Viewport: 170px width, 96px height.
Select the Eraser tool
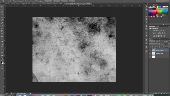2,34
